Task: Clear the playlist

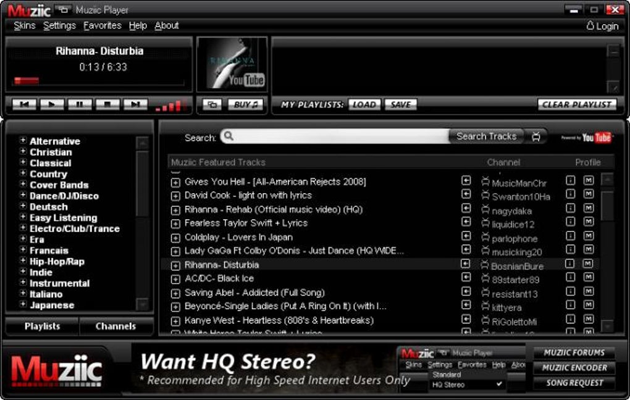Action: (576, 104)
